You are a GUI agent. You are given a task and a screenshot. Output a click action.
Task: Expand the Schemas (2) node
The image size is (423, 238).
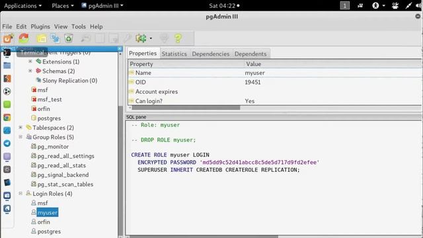tap(30, 71)
